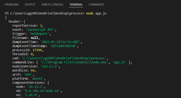Click the 'node app.js' command text
This screenshot has width=181, height=98.
96,13
